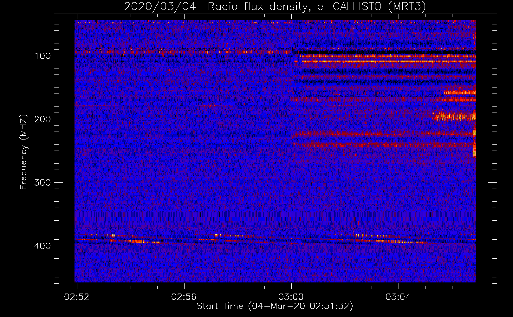
Task: Click the 'Frequency (MHZ)' axis label
Action: pyautogui.click(x=24, y=152)
